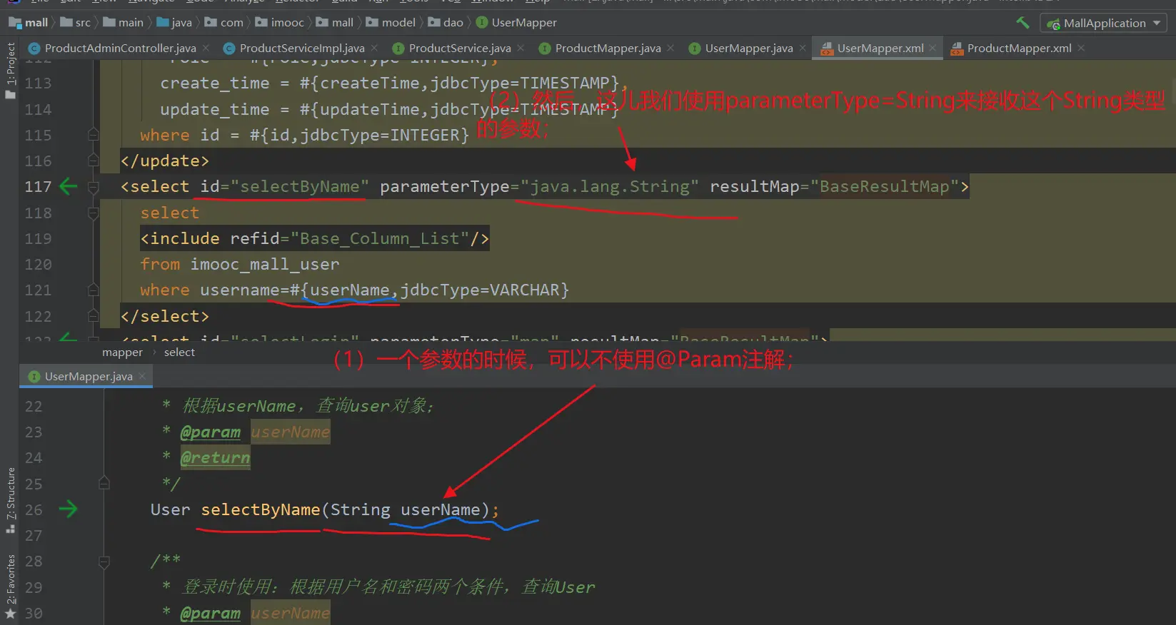Click the gutter navigation arrow on line 117
This screenshot has width=1176, height=625.
coord(68,187)
